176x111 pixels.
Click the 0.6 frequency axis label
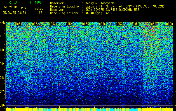(2, 105)
